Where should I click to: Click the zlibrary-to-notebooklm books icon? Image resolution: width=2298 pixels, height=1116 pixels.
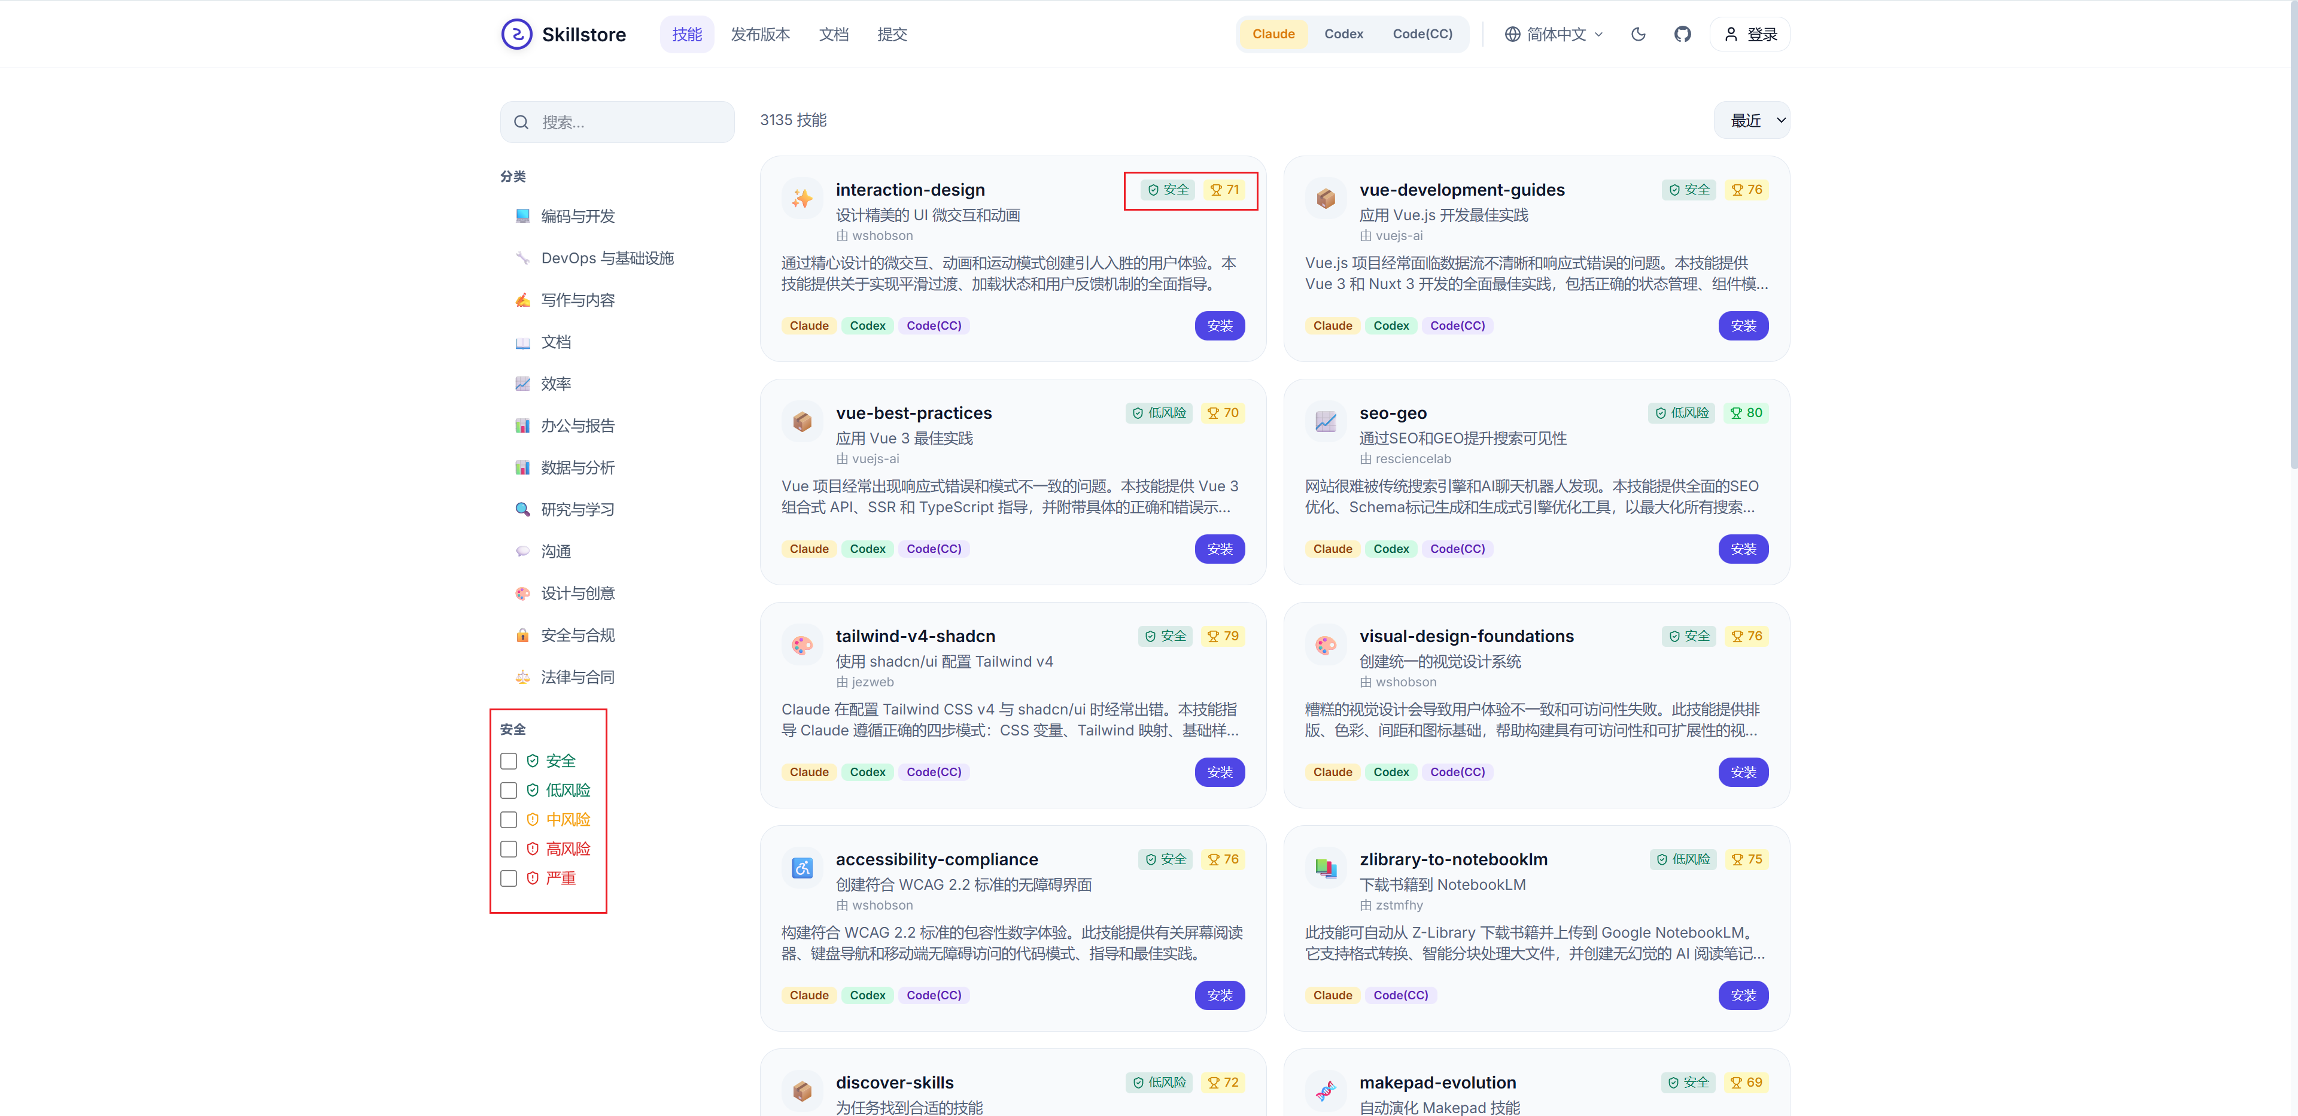point(1326,867)
